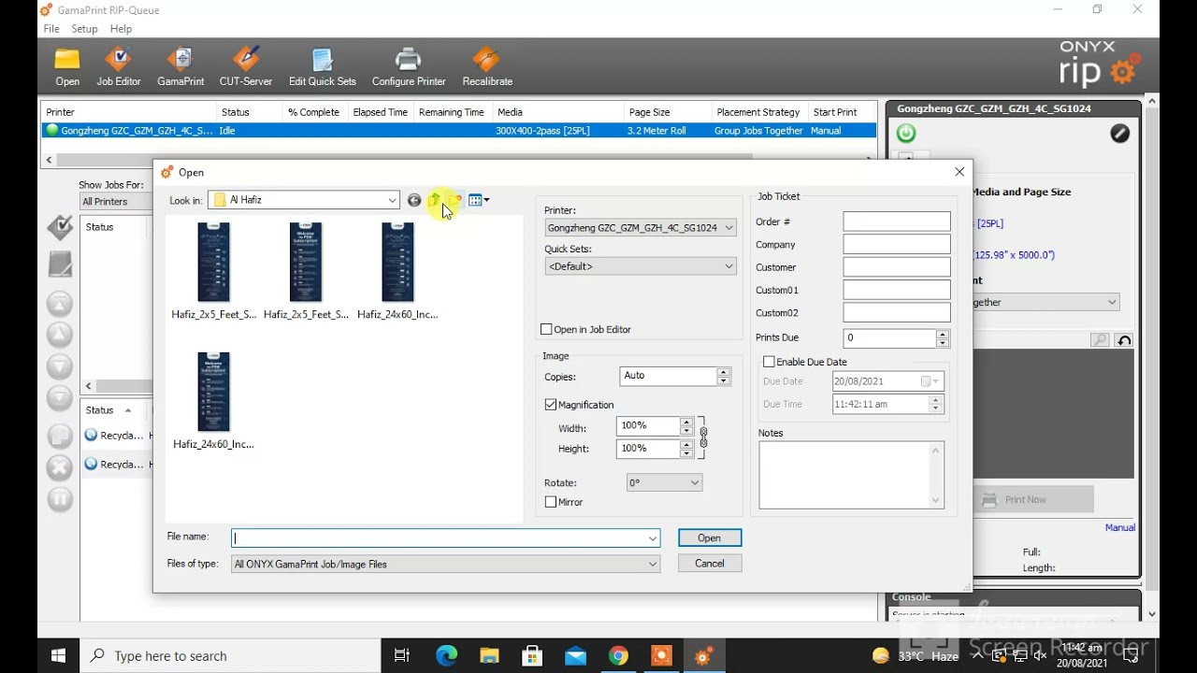
Task: Open the Help menu
Action: 121,29
